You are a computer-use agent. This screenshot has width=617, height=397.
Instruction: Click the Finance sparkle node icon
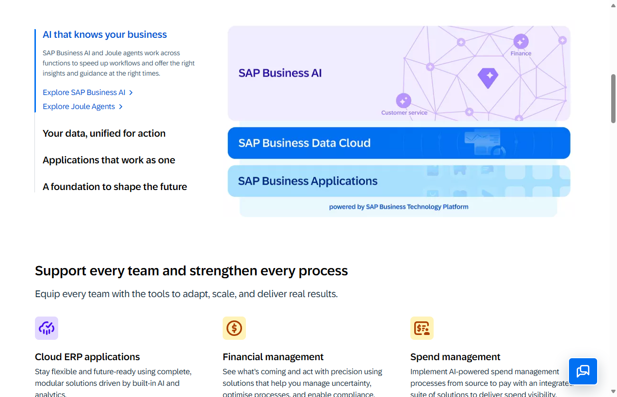pyautogui.click(x=520, y=42)
